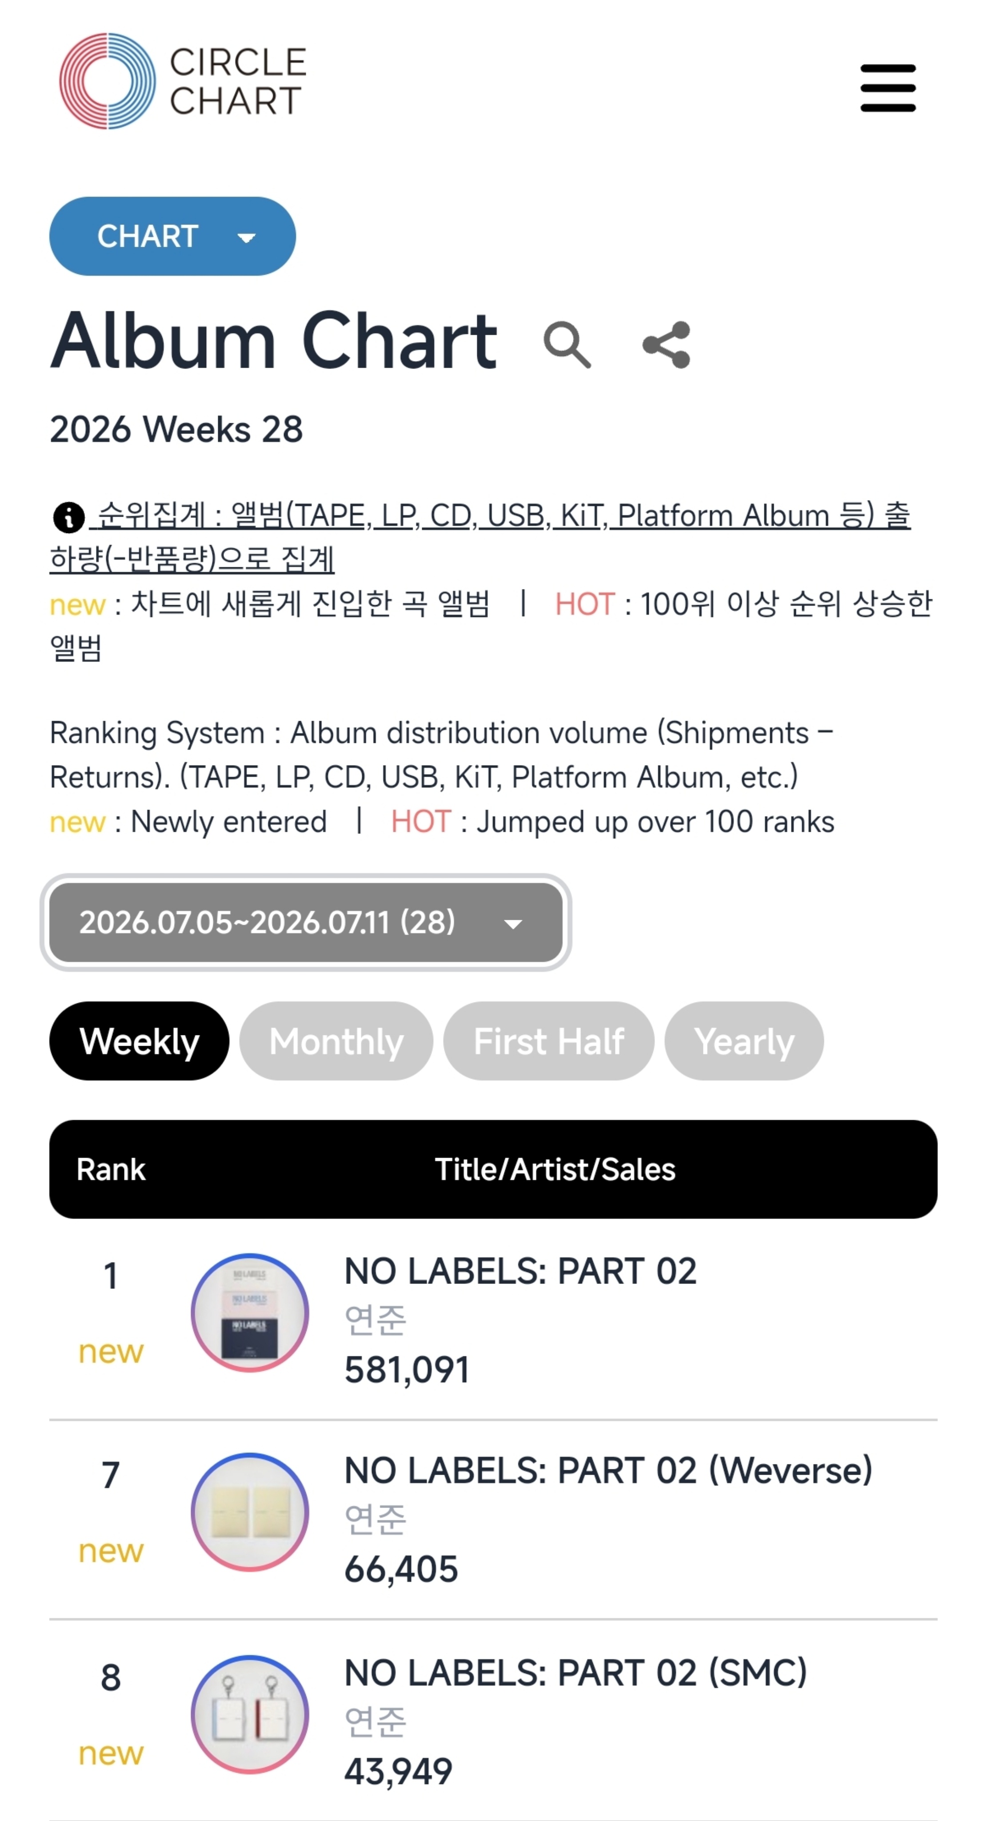Open the Weverse version album cover
This screenshot has height=1821, width=987.
point(250,1512)
